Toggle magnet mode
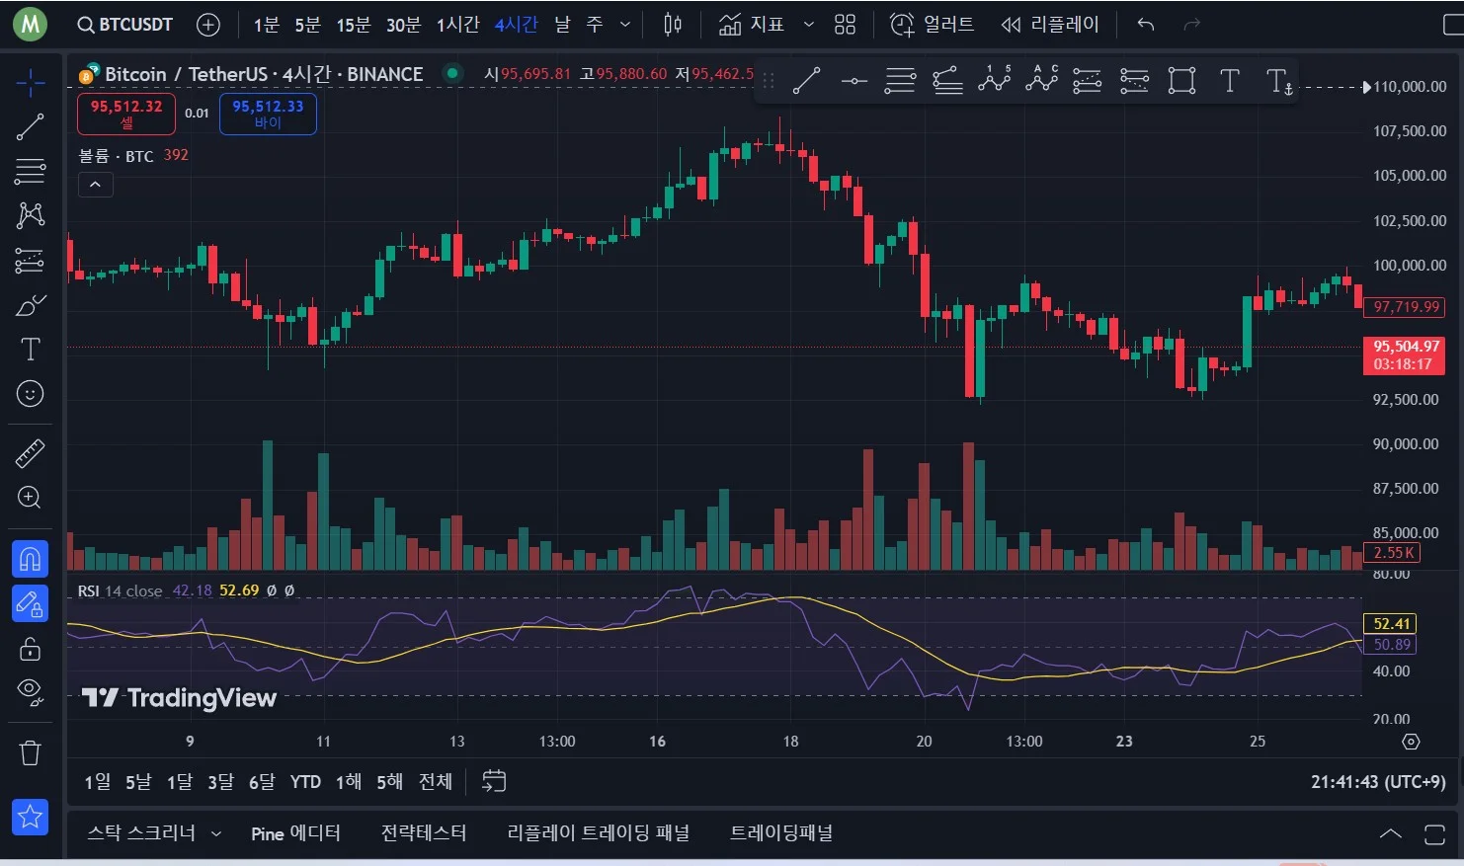Screen dimensions: 1464x866 (30, 559)
